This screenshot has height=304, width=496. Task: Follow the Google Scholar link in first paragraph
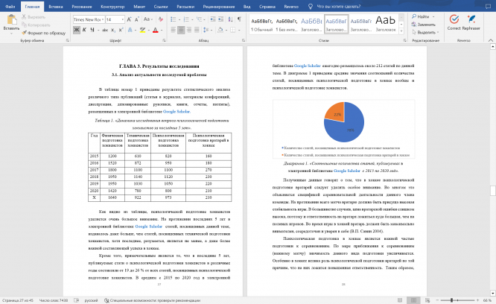(177, 112)
